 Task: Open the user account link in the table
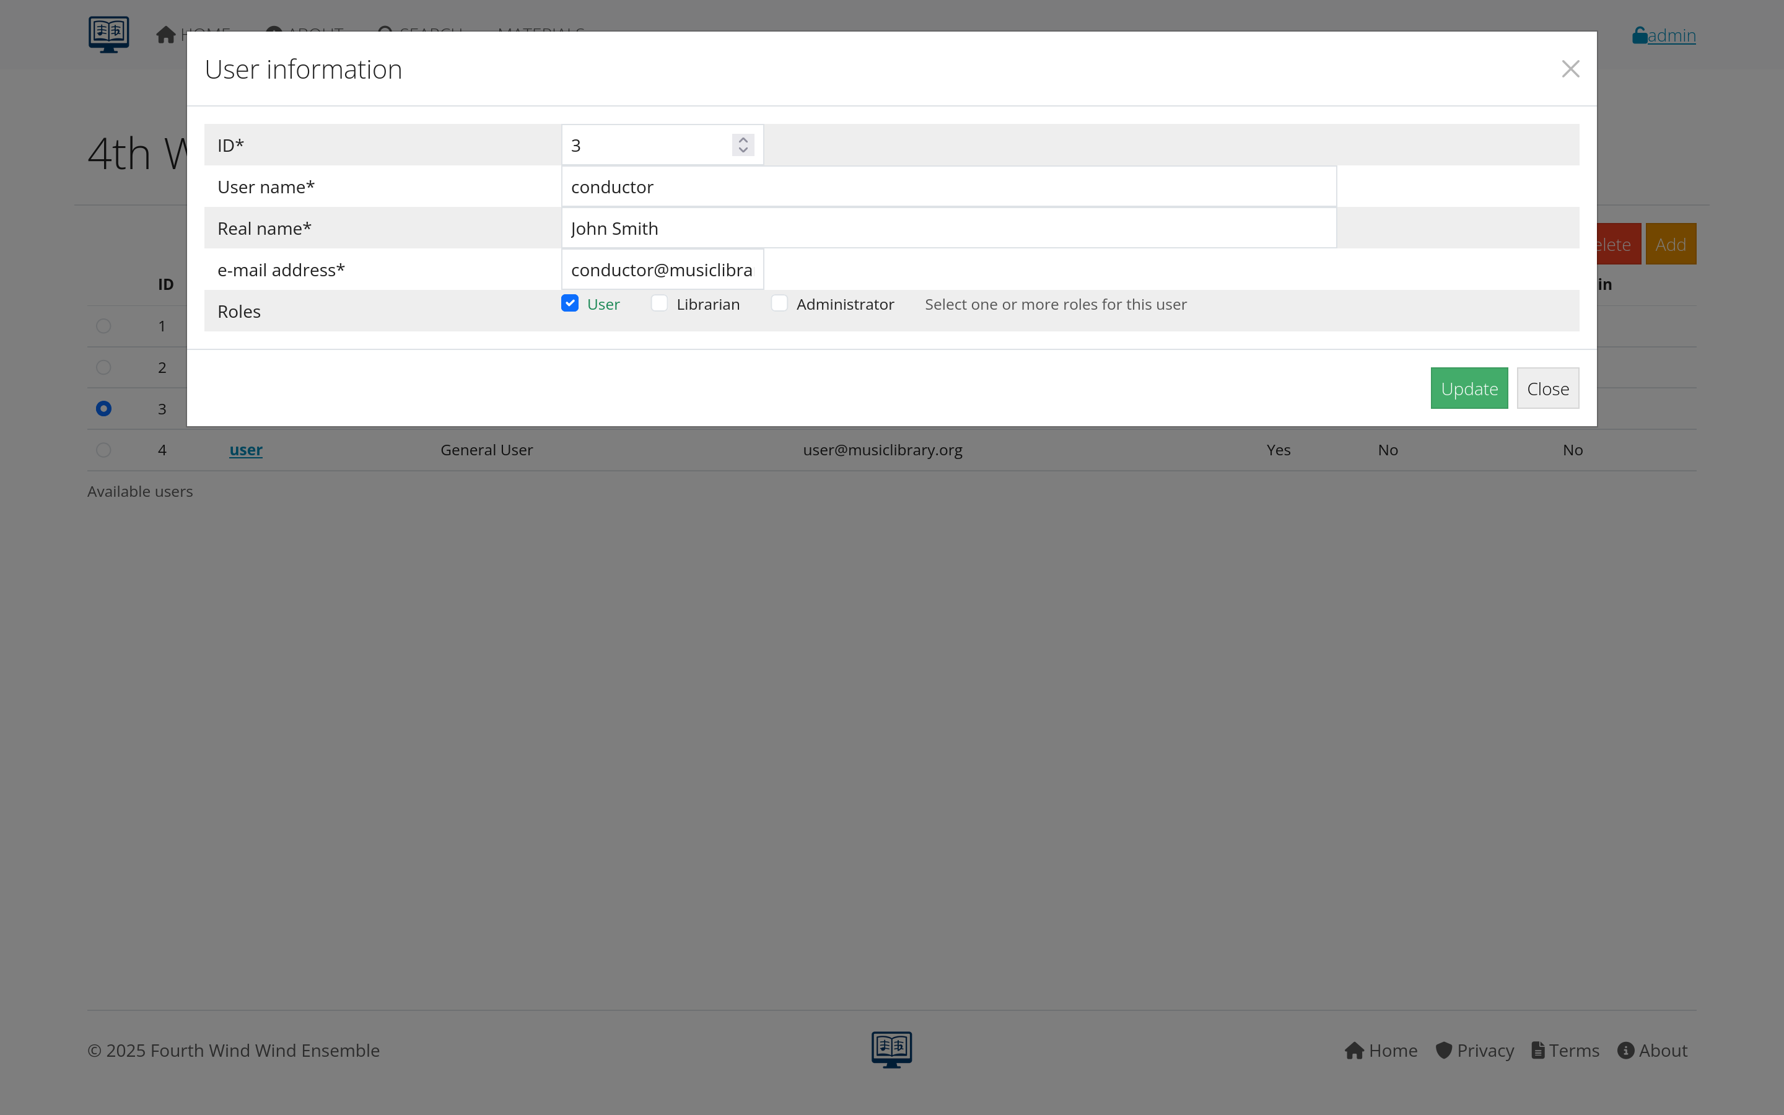pos(245,450)
